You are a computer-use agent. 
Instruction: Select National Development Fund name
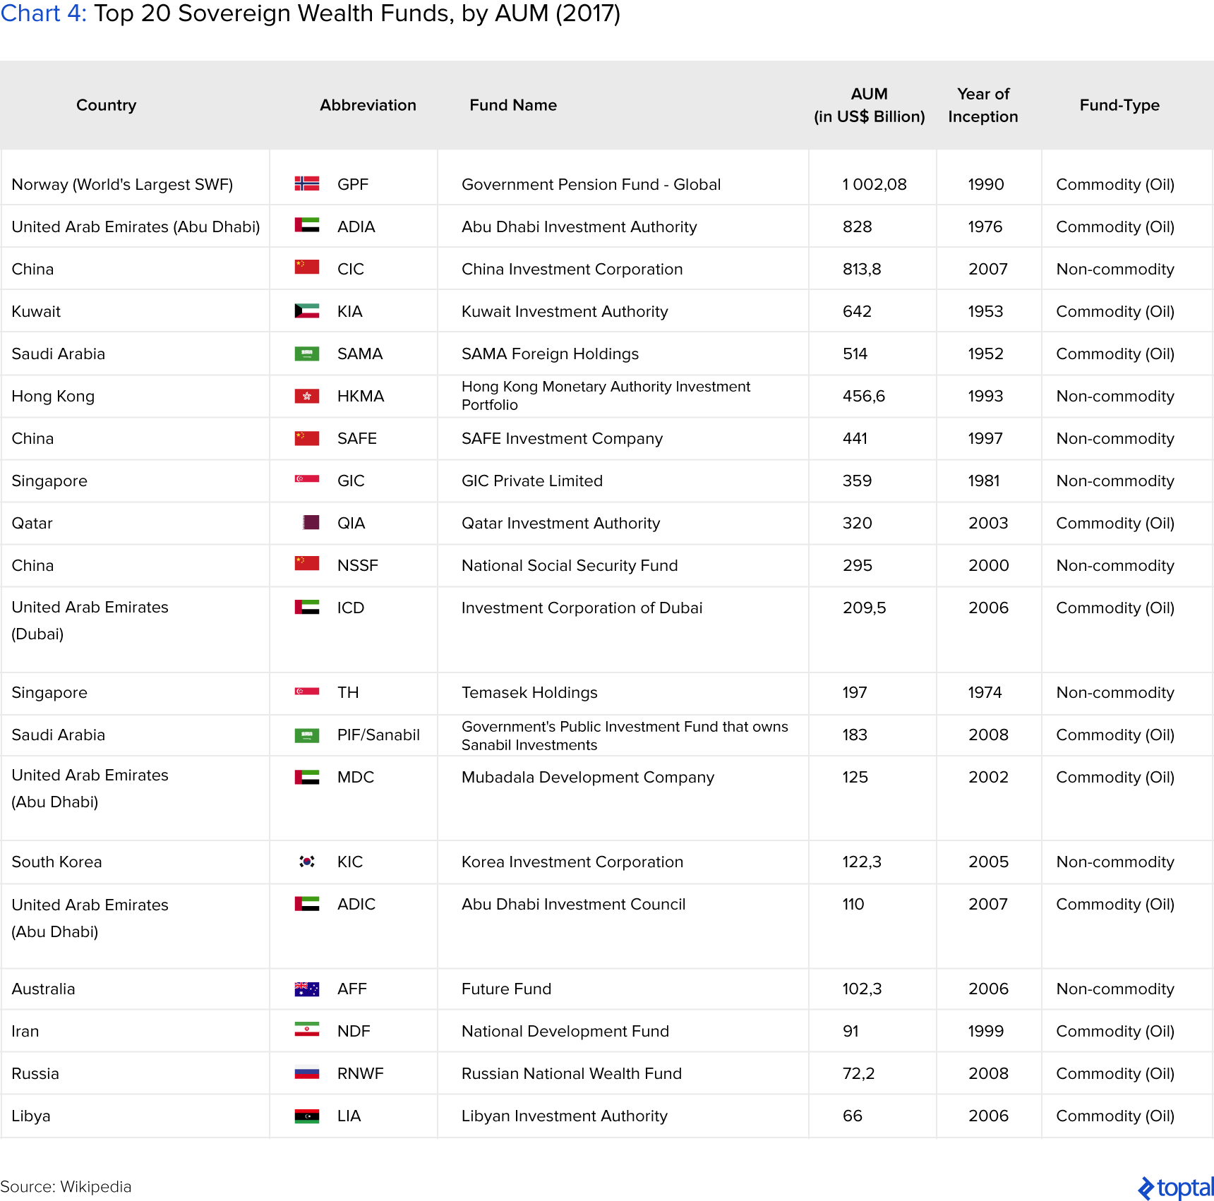point(565,1031)
